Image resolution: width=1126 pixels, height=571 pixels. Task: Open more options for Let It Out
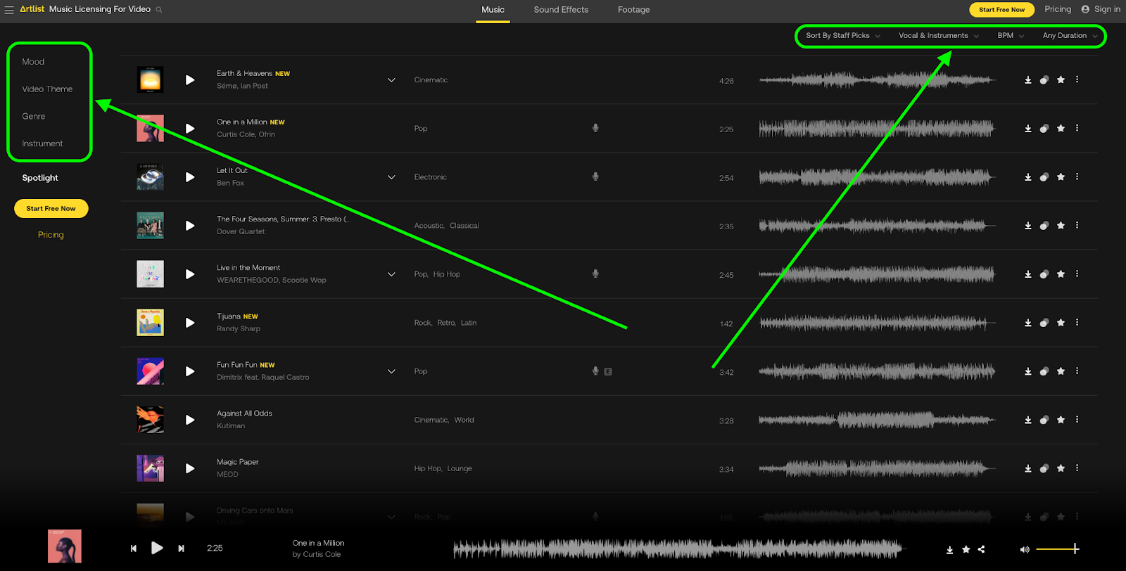1077,177
